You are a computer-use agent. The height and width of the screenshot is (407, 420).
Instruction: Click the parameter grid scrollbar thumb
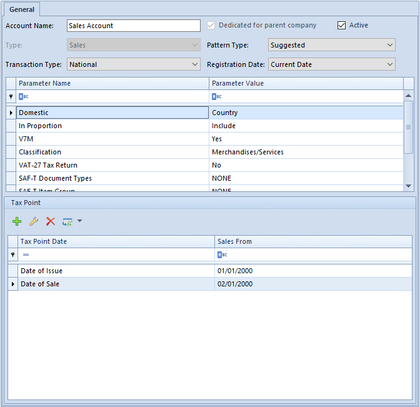[x=409, y=127]
